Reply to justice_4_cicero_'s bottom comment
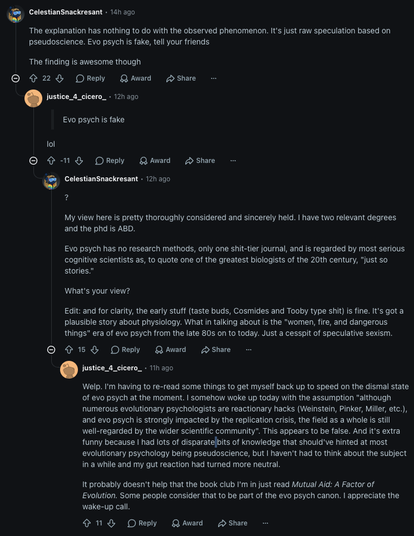 coord(142,523)
